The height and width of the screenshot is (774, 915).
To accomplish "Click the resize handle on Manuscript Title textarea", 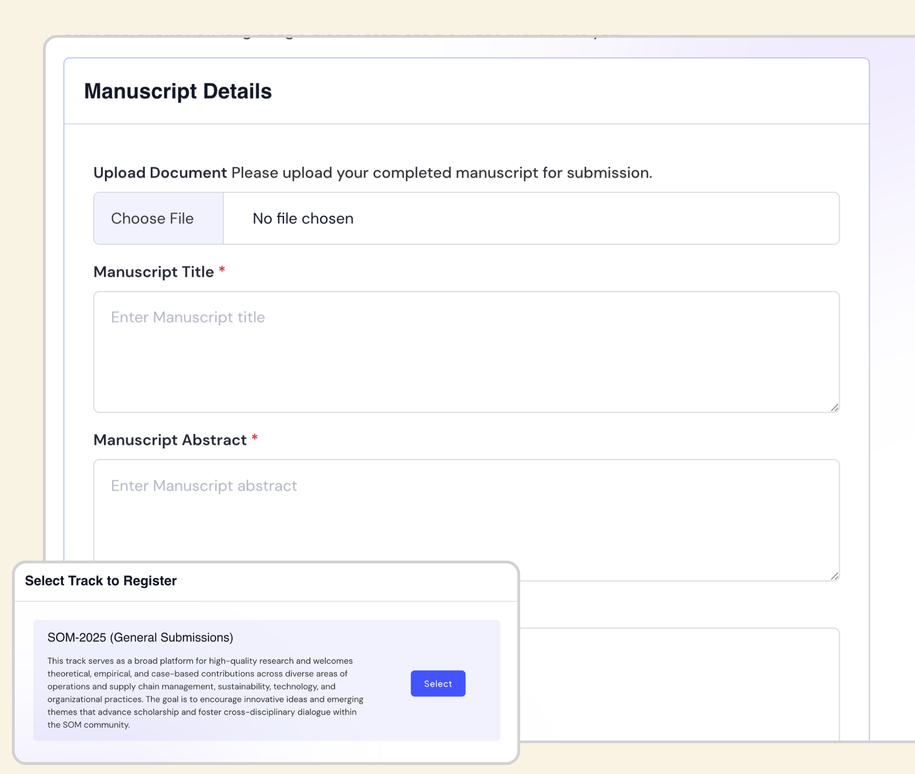I will [x=835, y=407].
